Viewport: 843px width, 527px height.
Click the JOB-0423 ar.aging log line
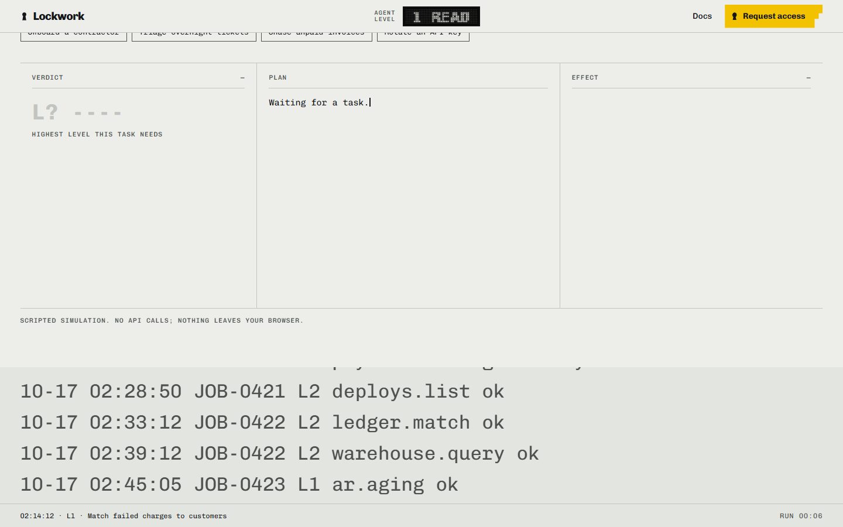pyautogui.click(x=239, y=484)
